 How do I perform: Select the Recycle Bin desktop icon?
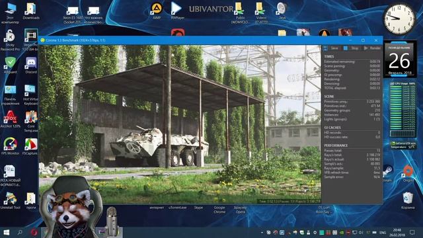tap(408, 200)
